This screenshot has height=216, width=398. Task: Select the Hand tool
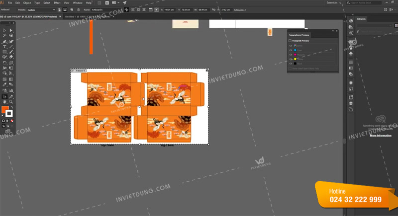click(x=4, y=102)
